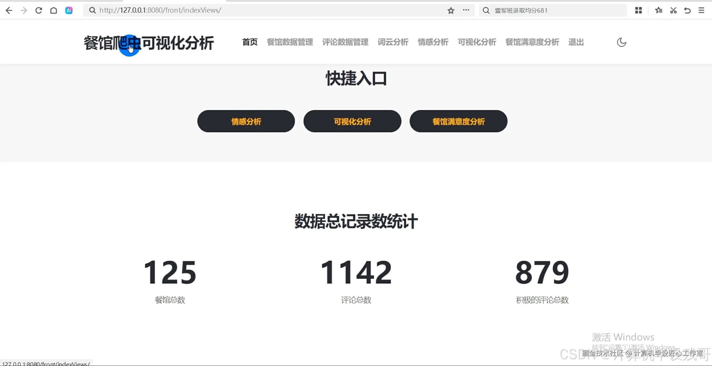Open the home page via the home icon
Screen dimensions: 712x366
click(x=53, y=10)
